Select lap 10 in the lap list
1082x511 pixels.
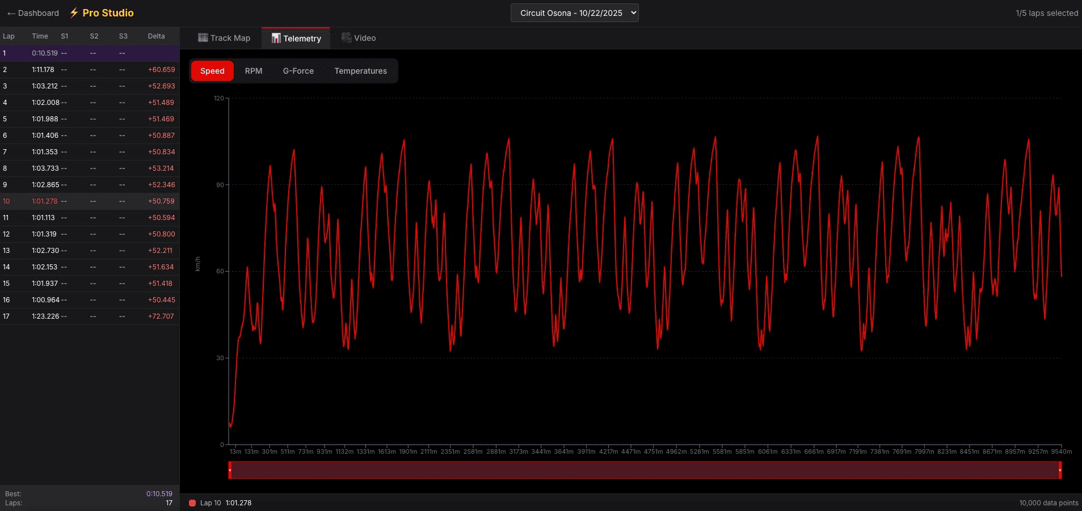pyautogui.click(x=85, y=201)
